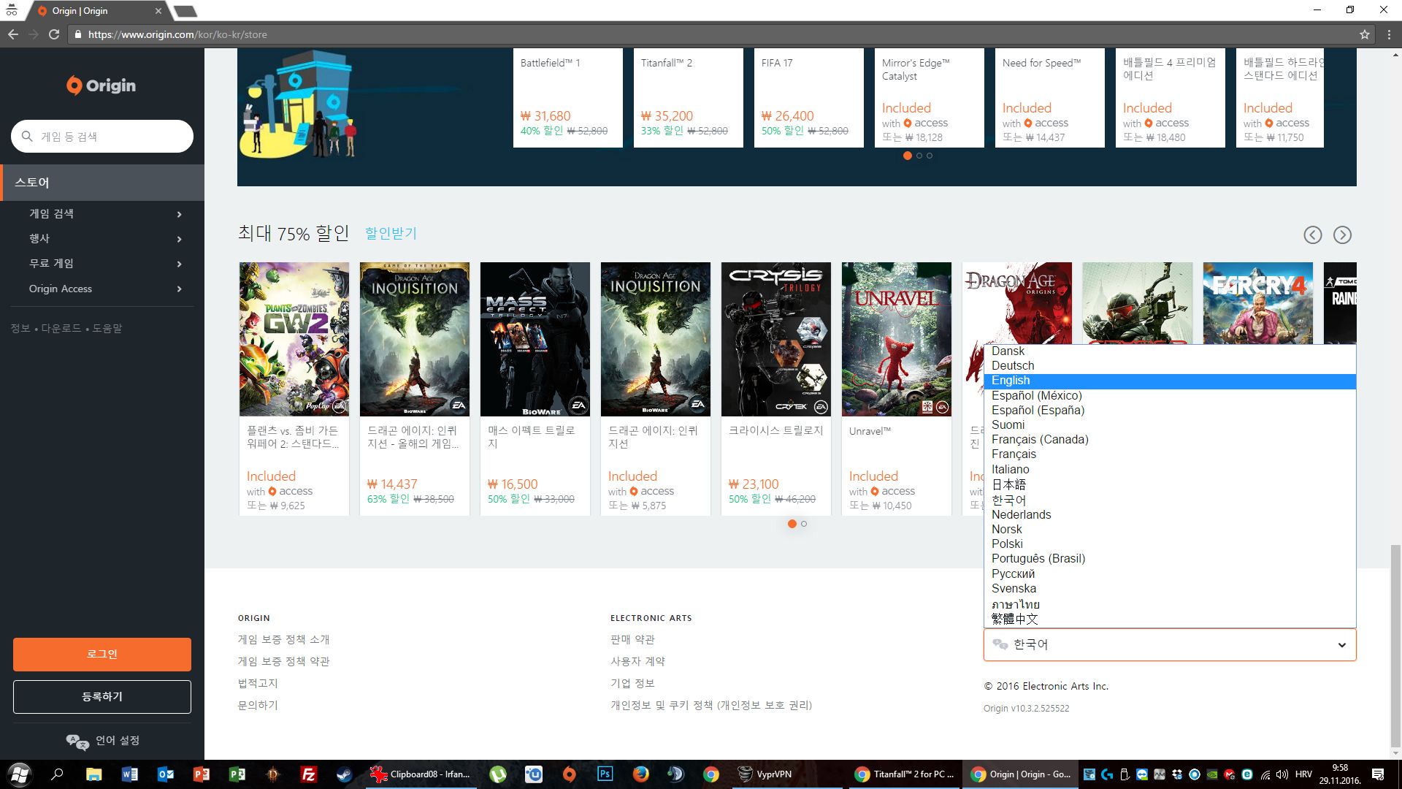Click the browser address bar URL
The width and height of the screenshot is (1402, 789).
coord(177,34)
